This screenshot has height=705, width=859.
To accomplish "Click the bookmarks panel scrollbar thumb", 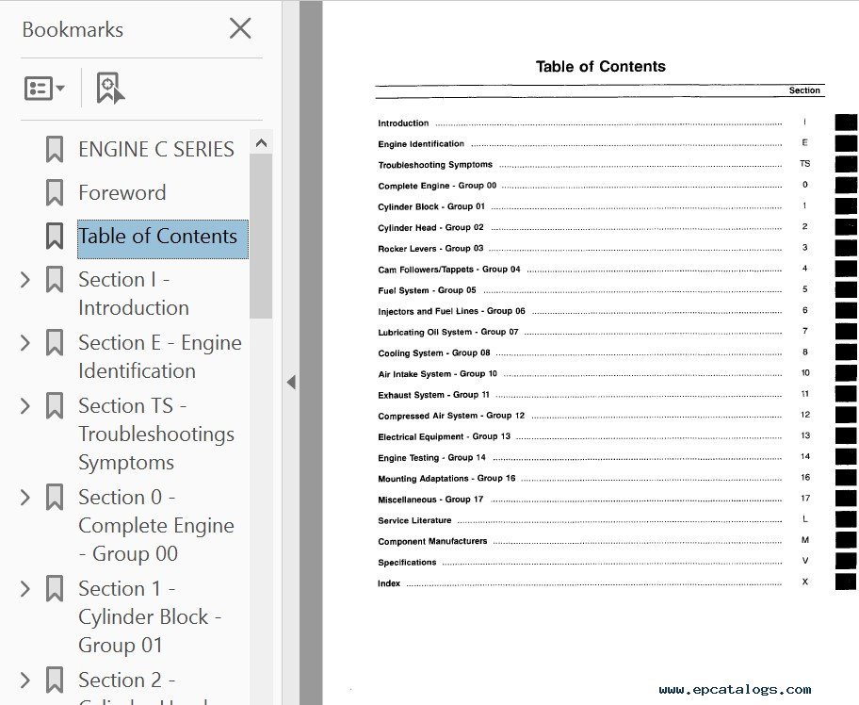I will 261,236.
